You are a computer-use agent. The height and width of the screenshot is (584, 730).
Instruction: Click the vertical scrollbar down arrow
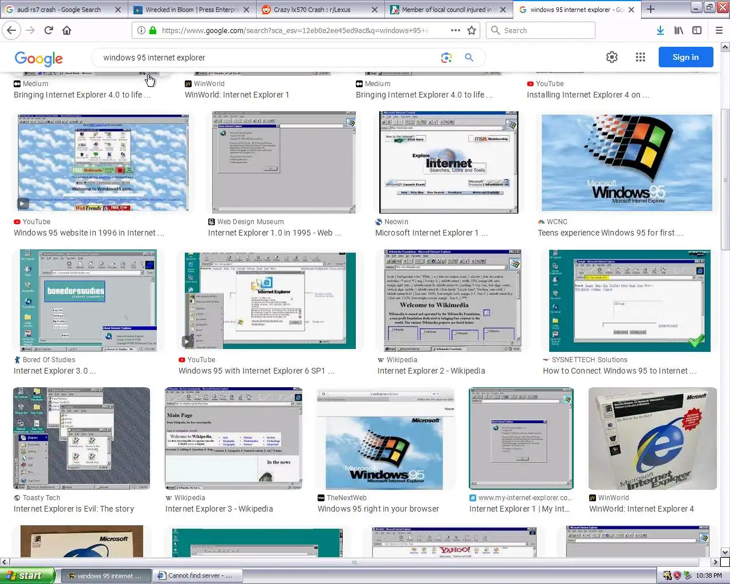(x=725, y=552)
